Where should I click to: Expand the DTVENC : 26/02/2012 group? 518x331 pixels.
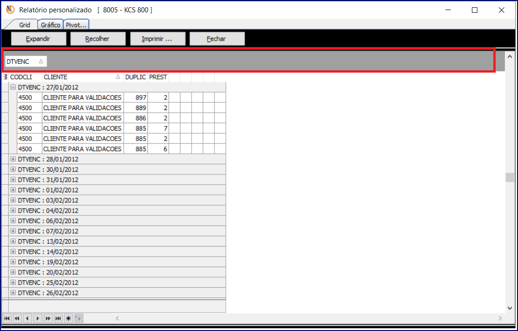coord(13,292)
